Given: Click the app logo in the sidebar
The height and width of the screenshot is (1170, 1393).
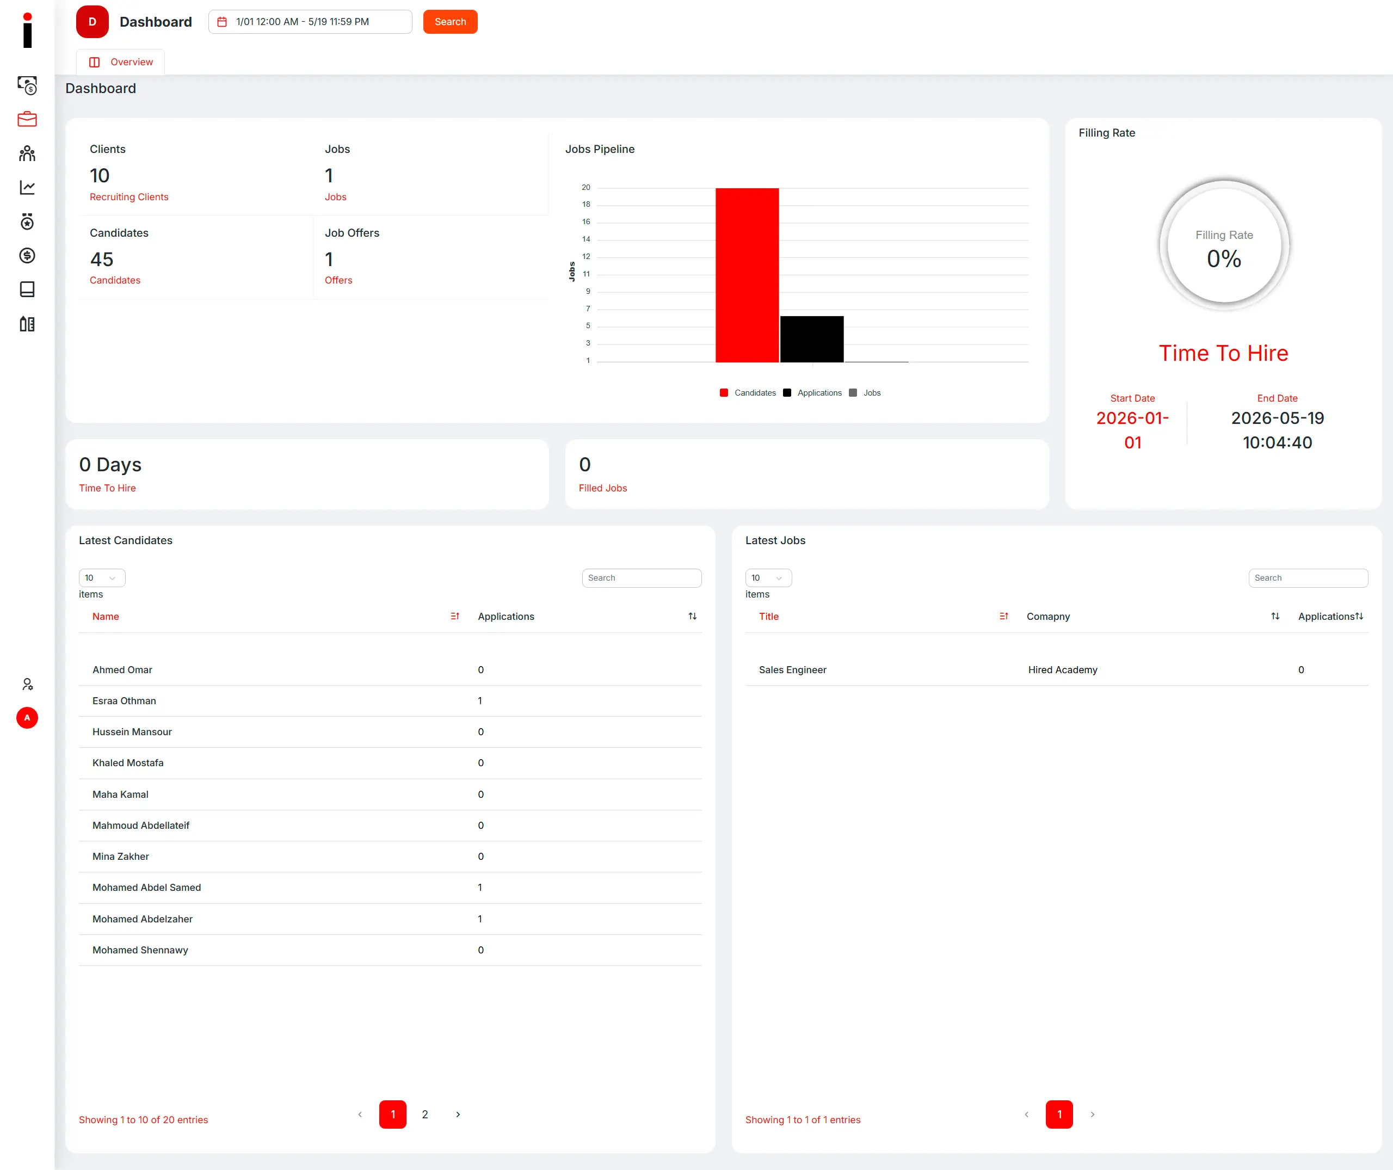Looking at the screenshot, I should pos(27,30).
